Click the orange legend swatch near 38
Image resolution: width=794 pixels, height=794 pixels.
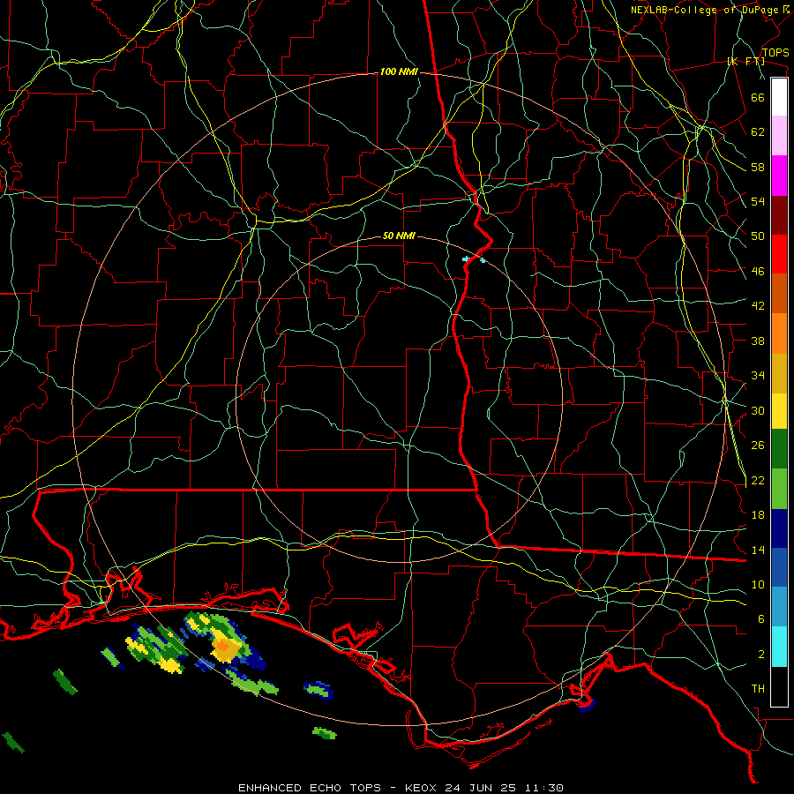(x=779, y=333)
